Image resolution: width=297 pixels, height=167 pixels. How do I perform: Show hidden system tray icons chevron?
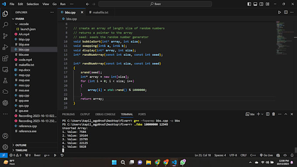point(250,162)
